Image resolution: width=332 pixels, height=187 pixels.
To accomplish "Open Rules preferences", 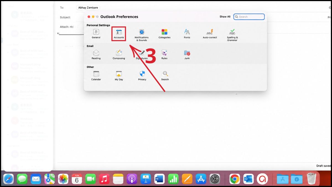I will click(164, 55).
